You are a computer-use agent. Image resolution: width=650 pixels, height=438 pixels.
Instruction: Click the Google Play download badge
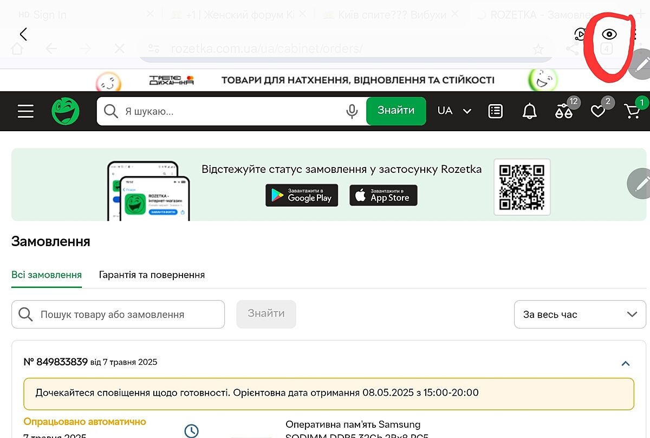pos(302,196)
